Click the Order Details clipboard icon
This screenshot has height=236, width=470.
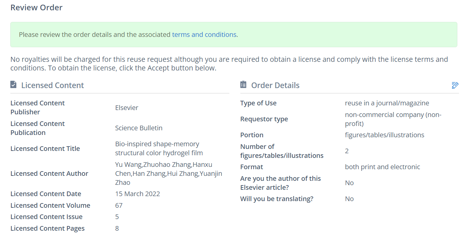click(243, 85)
